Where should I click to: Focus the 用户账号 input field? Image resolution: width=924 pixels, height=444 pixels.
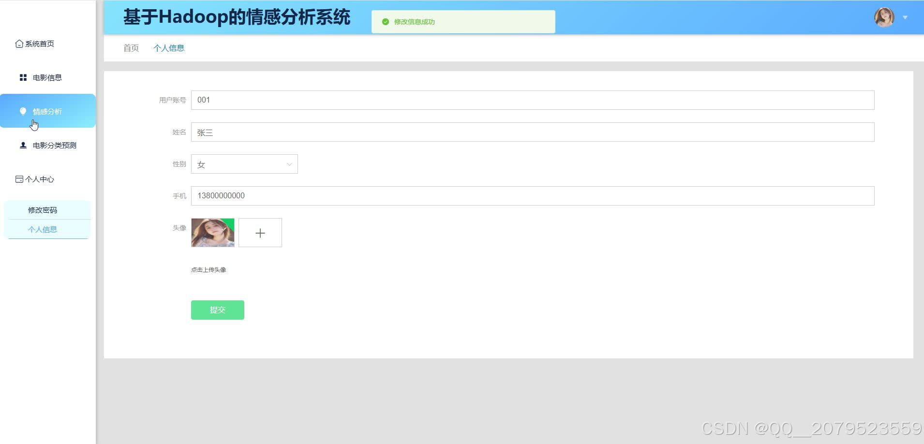click(x=533, y=100)
